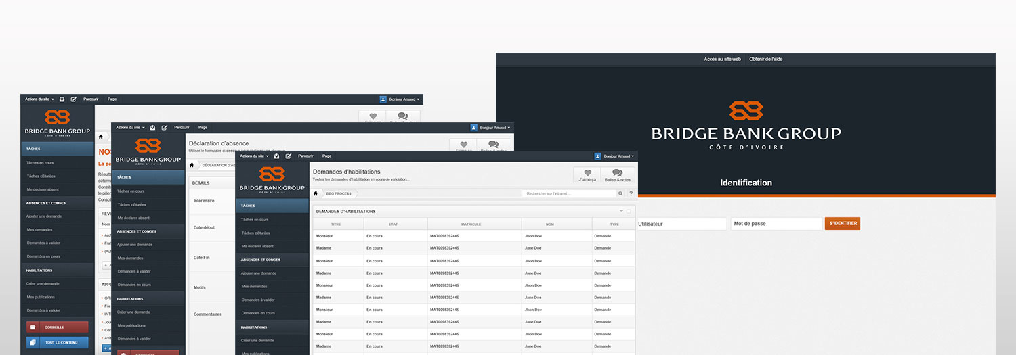
Task: Open Balise & notes in Demandes d'habilitations window
Action: pos(618,176)
